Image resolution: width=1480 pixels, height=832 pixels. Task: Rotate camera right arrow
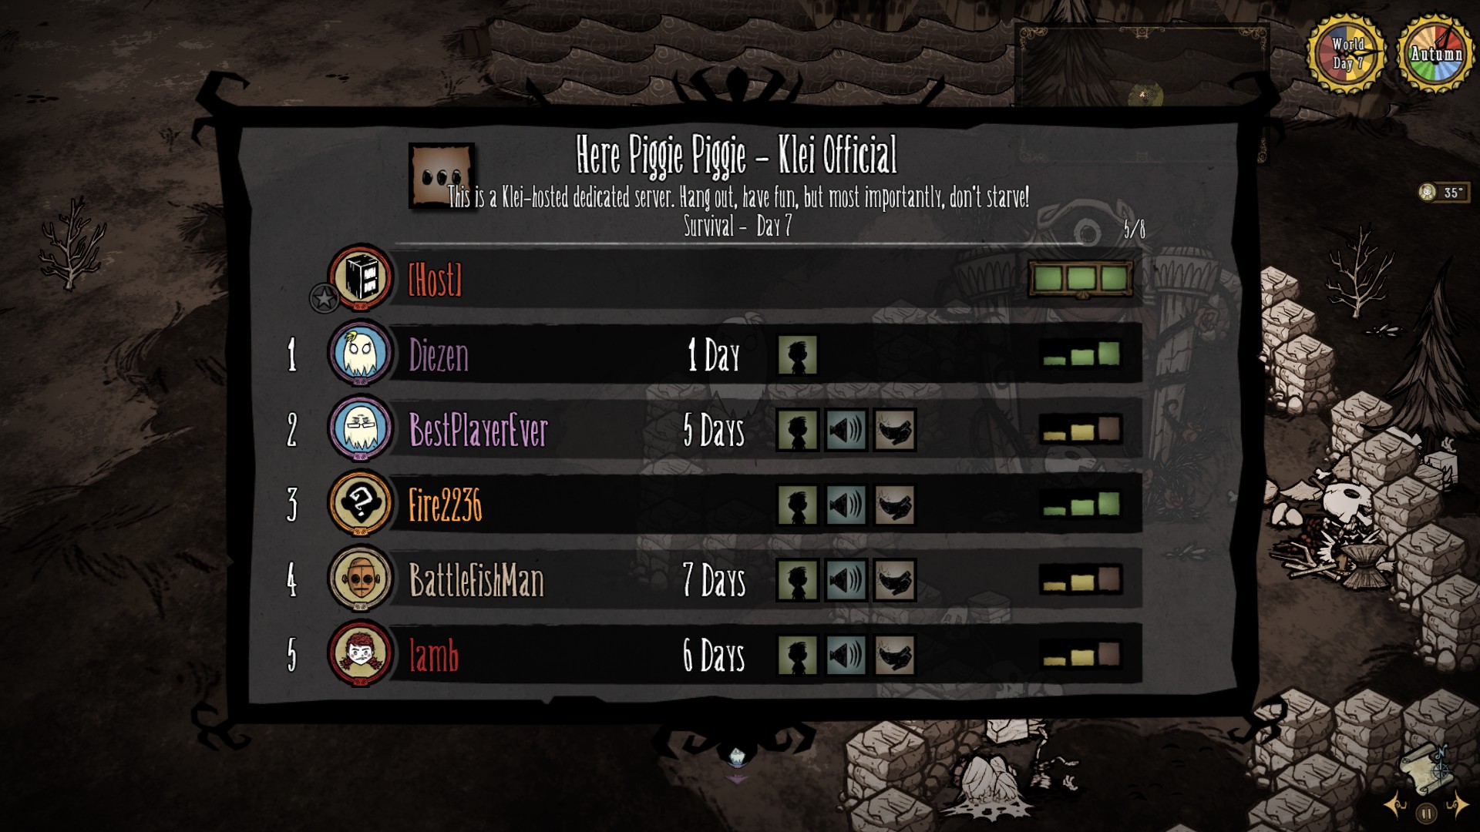pyautogui.click(x=1456, y=806)
